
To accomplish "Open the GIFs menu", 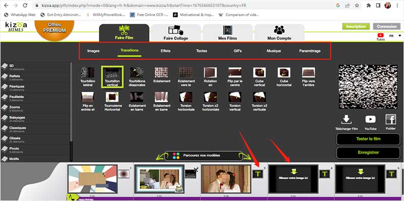I will pos(237,51).
